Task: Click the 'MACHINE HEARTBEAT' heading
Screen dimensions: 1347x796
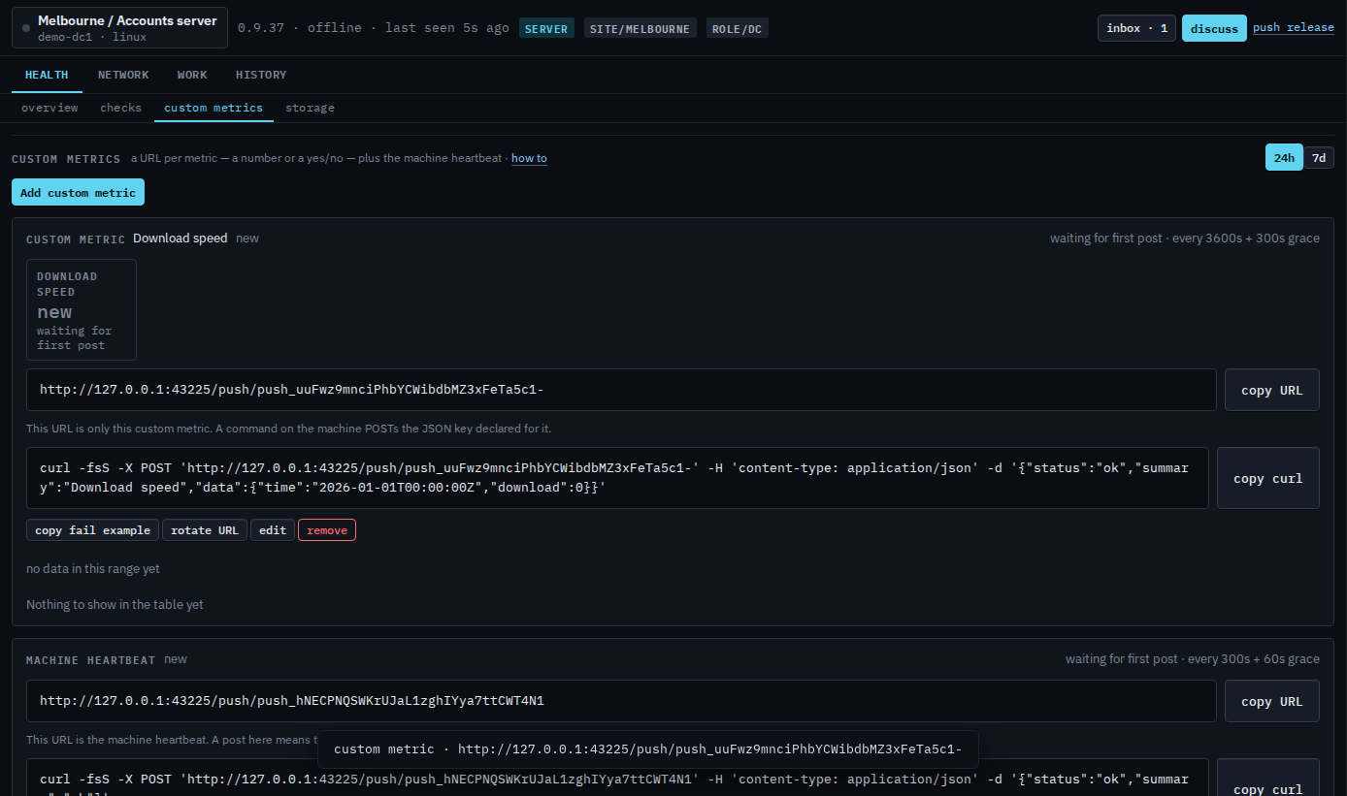Action: coord(90,660)
